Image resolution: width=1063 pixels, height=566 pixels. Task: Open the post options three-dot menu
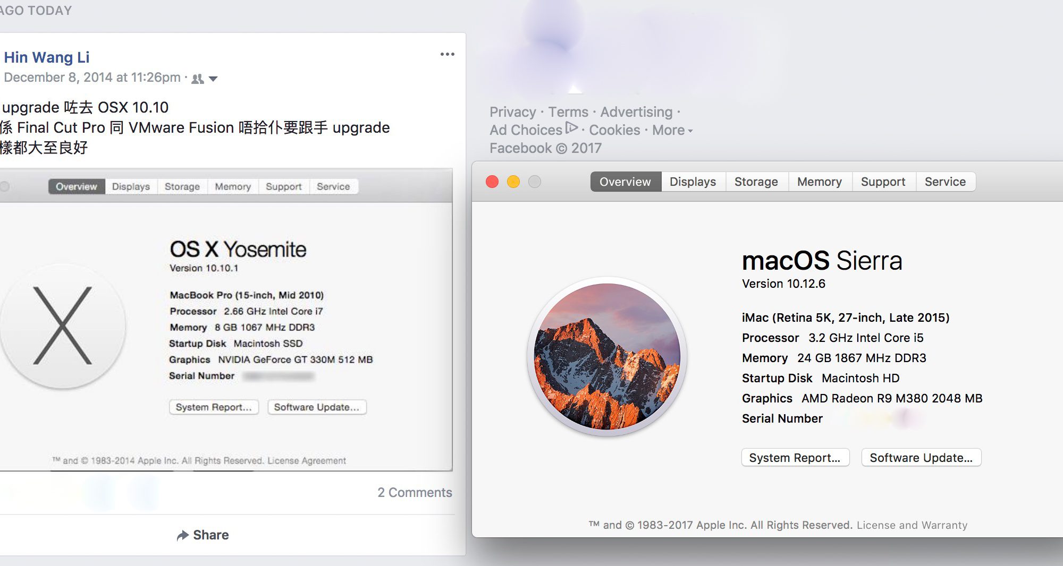[447, 54]
